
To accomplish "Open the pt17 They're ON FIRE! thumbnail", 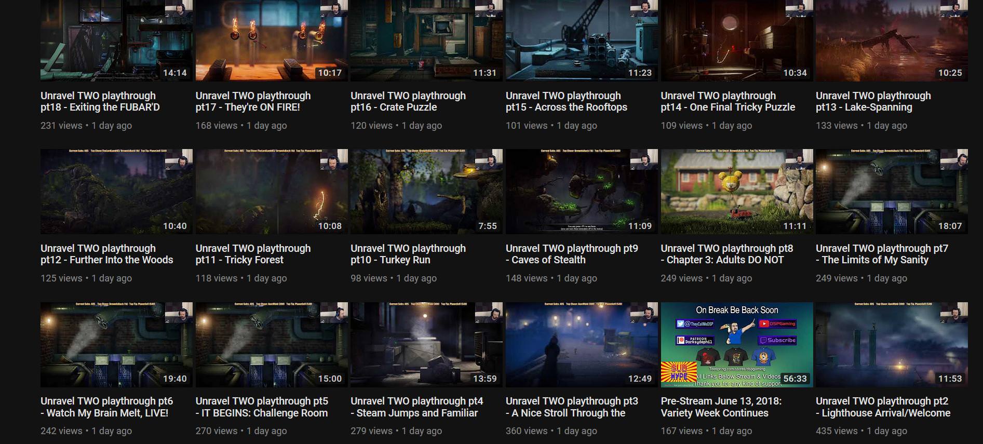I will tap(272, 40).
